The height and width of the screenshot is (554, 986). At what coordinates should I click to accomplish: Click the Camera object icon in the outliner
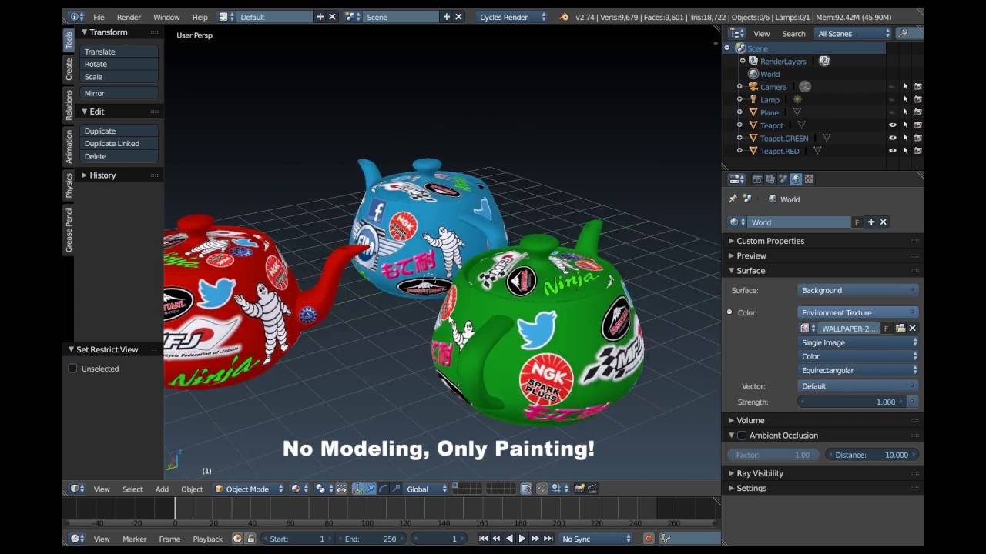(753, 87)
